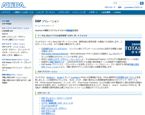
Task: Select 浮動小数点 DSP ソリューション in sidebar
Action: 15,77
